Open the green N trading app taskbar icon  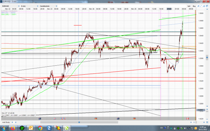67,128
